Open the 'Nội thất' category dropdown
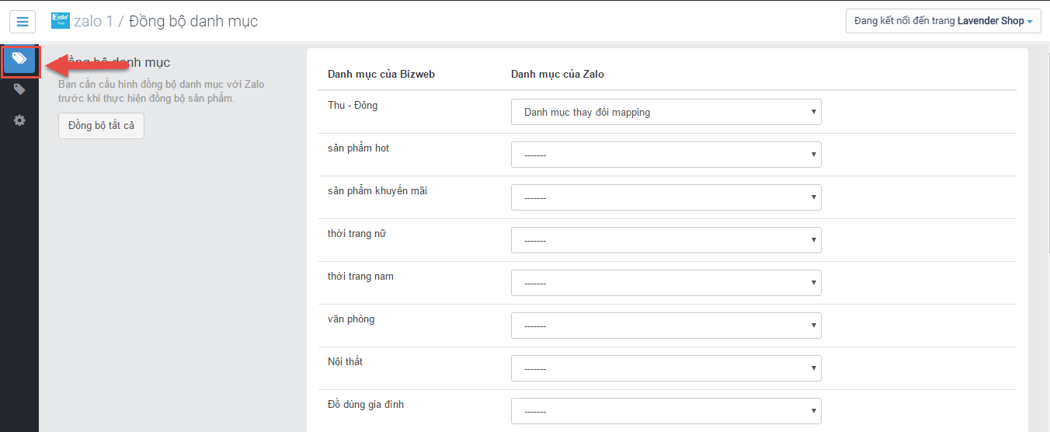 (x=666, y=368)
